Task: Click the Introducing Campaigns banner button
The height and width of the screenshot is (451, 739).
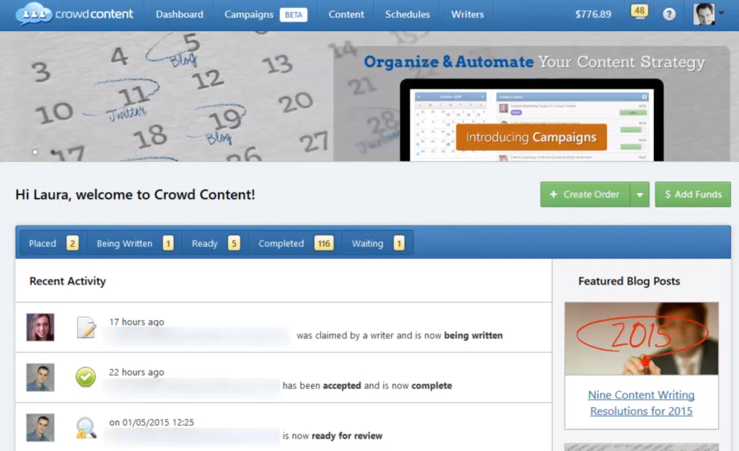Action: click(531, 138)
